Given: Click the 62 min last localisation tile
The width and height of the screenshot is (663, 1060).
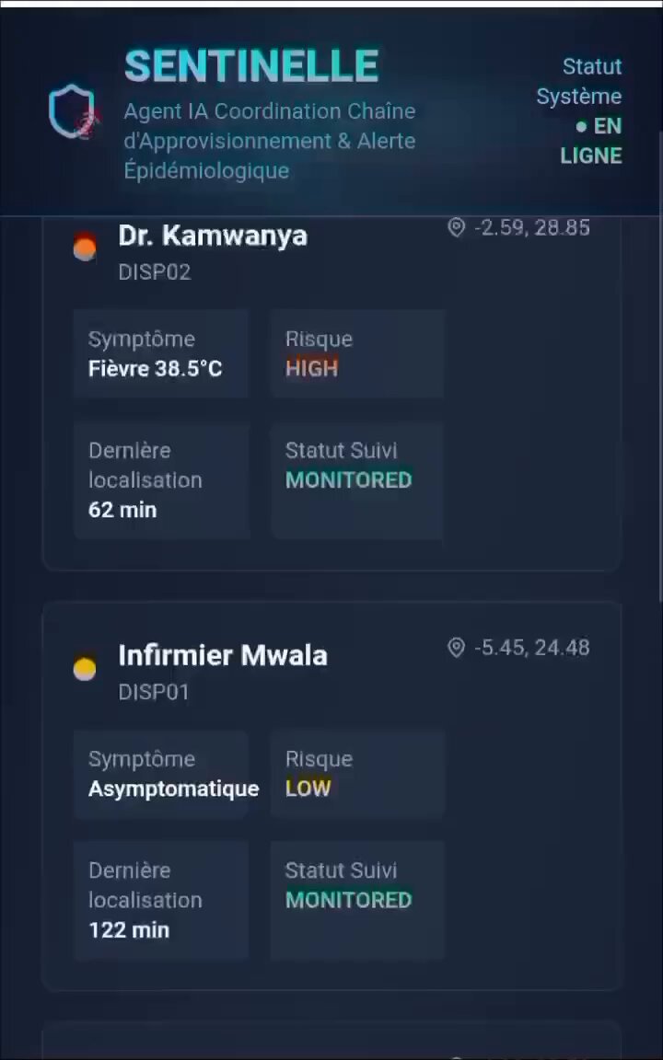Looking at the screenshot, I should (x=161, y=480).
